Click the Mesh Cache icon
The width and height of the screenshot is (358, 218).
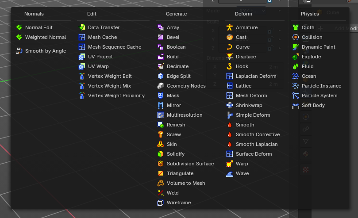[82, 37]
